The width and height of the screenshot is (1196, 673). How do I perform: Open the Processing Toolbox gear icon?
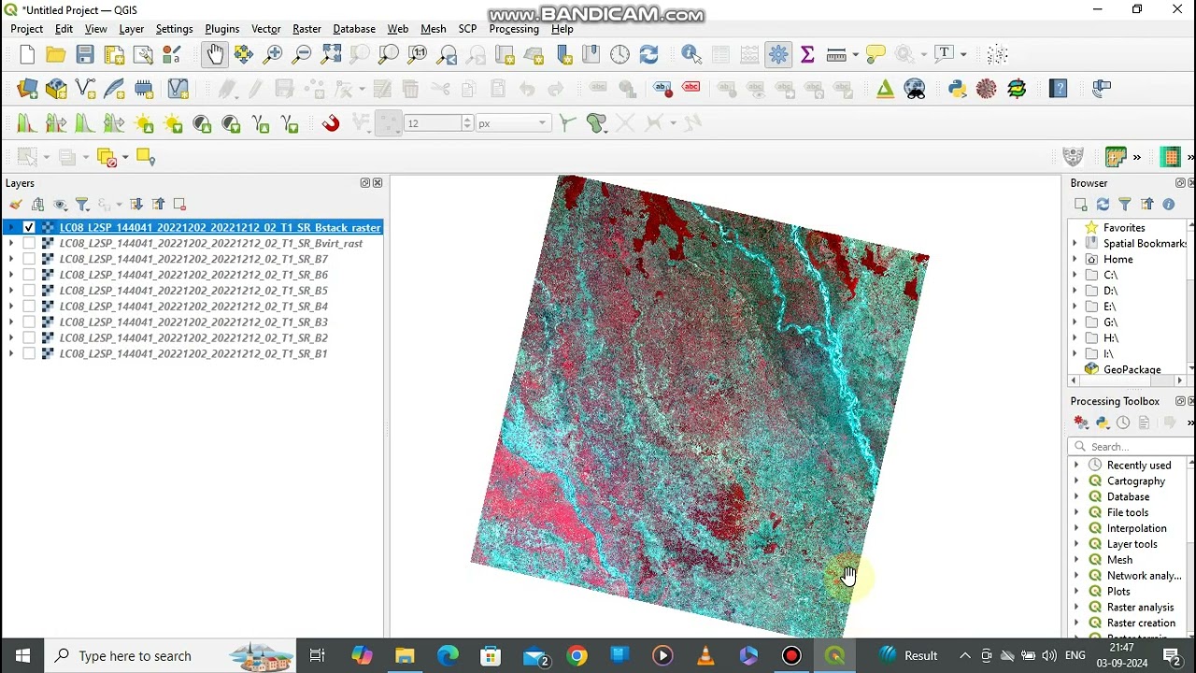(778, 54)
